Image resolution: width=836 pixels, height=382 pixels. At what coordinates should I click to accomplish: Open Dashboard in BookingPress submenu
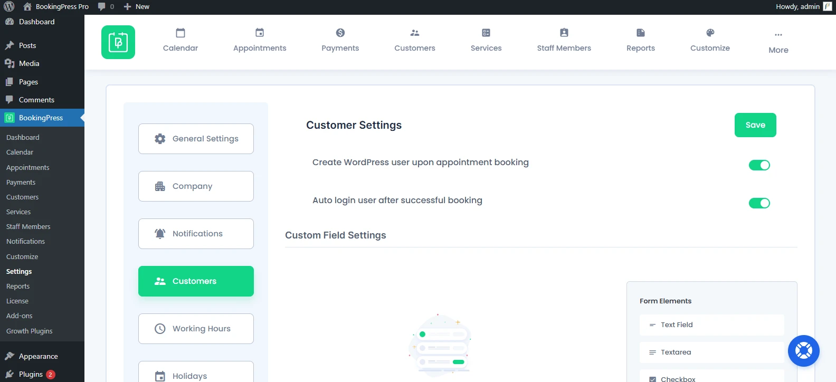23,137
